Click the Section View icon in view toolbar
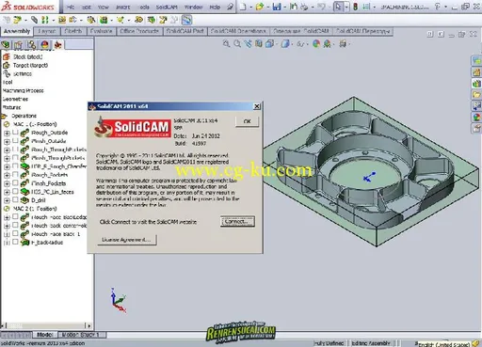 (259, 44)
